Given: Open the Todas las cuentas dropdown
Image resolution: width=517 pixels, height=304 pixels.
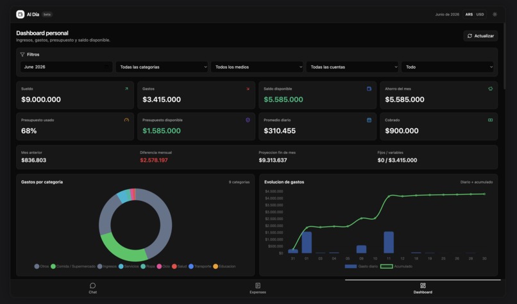Looking at the screenshot, I should (352, 67).
